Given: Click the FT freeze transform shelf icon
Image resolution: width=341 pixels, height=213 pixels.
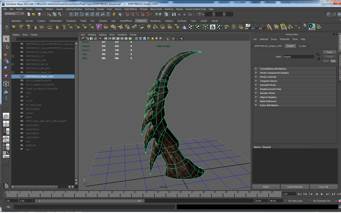Looking at the screenshot, I should [x=254, y=27].
